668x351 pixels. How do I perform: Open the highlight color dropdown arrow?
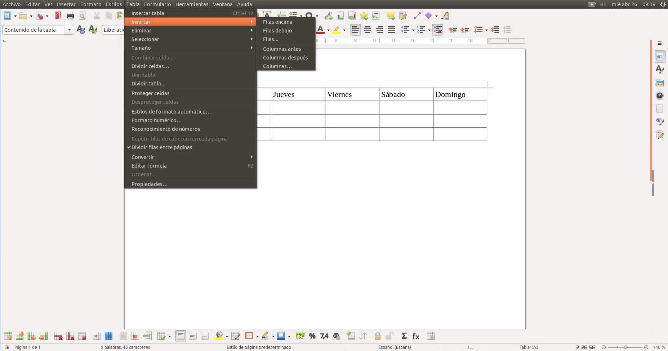344,30
